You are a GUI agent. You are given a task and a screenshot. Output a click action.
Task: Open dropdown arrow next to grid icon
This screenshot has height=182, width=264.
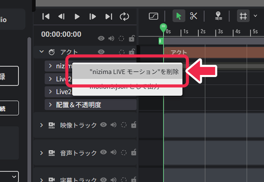255,16
